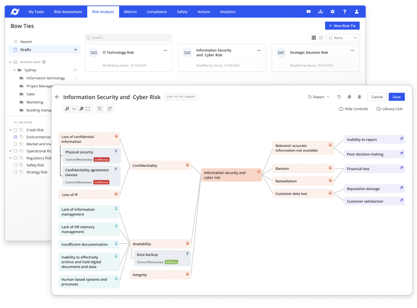Click the fit-to-screen icon in zoom controls
Screen dimensions: 417x308
[88, 109]
